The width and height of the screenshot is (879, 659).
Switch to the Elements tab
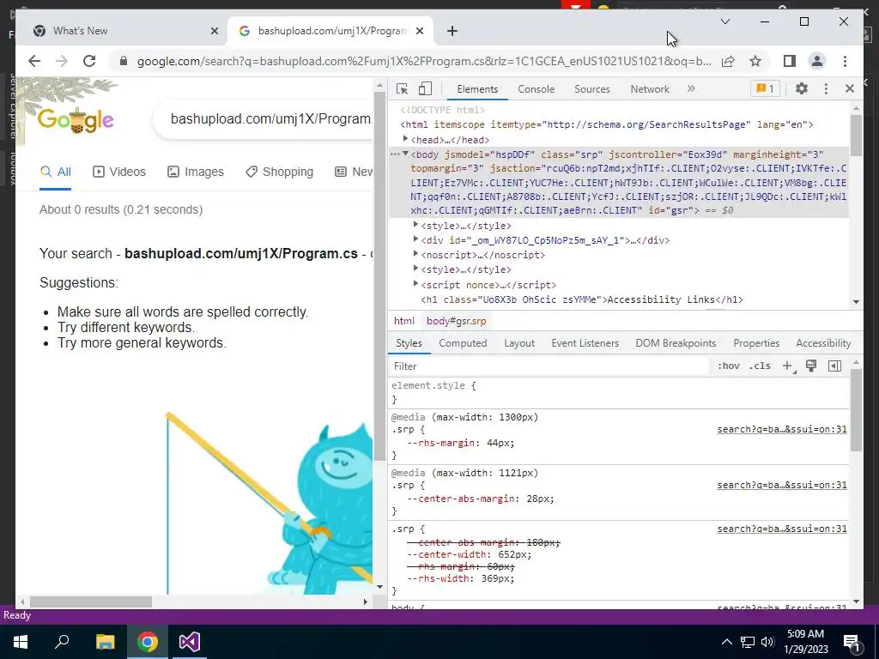pos(477,89)
